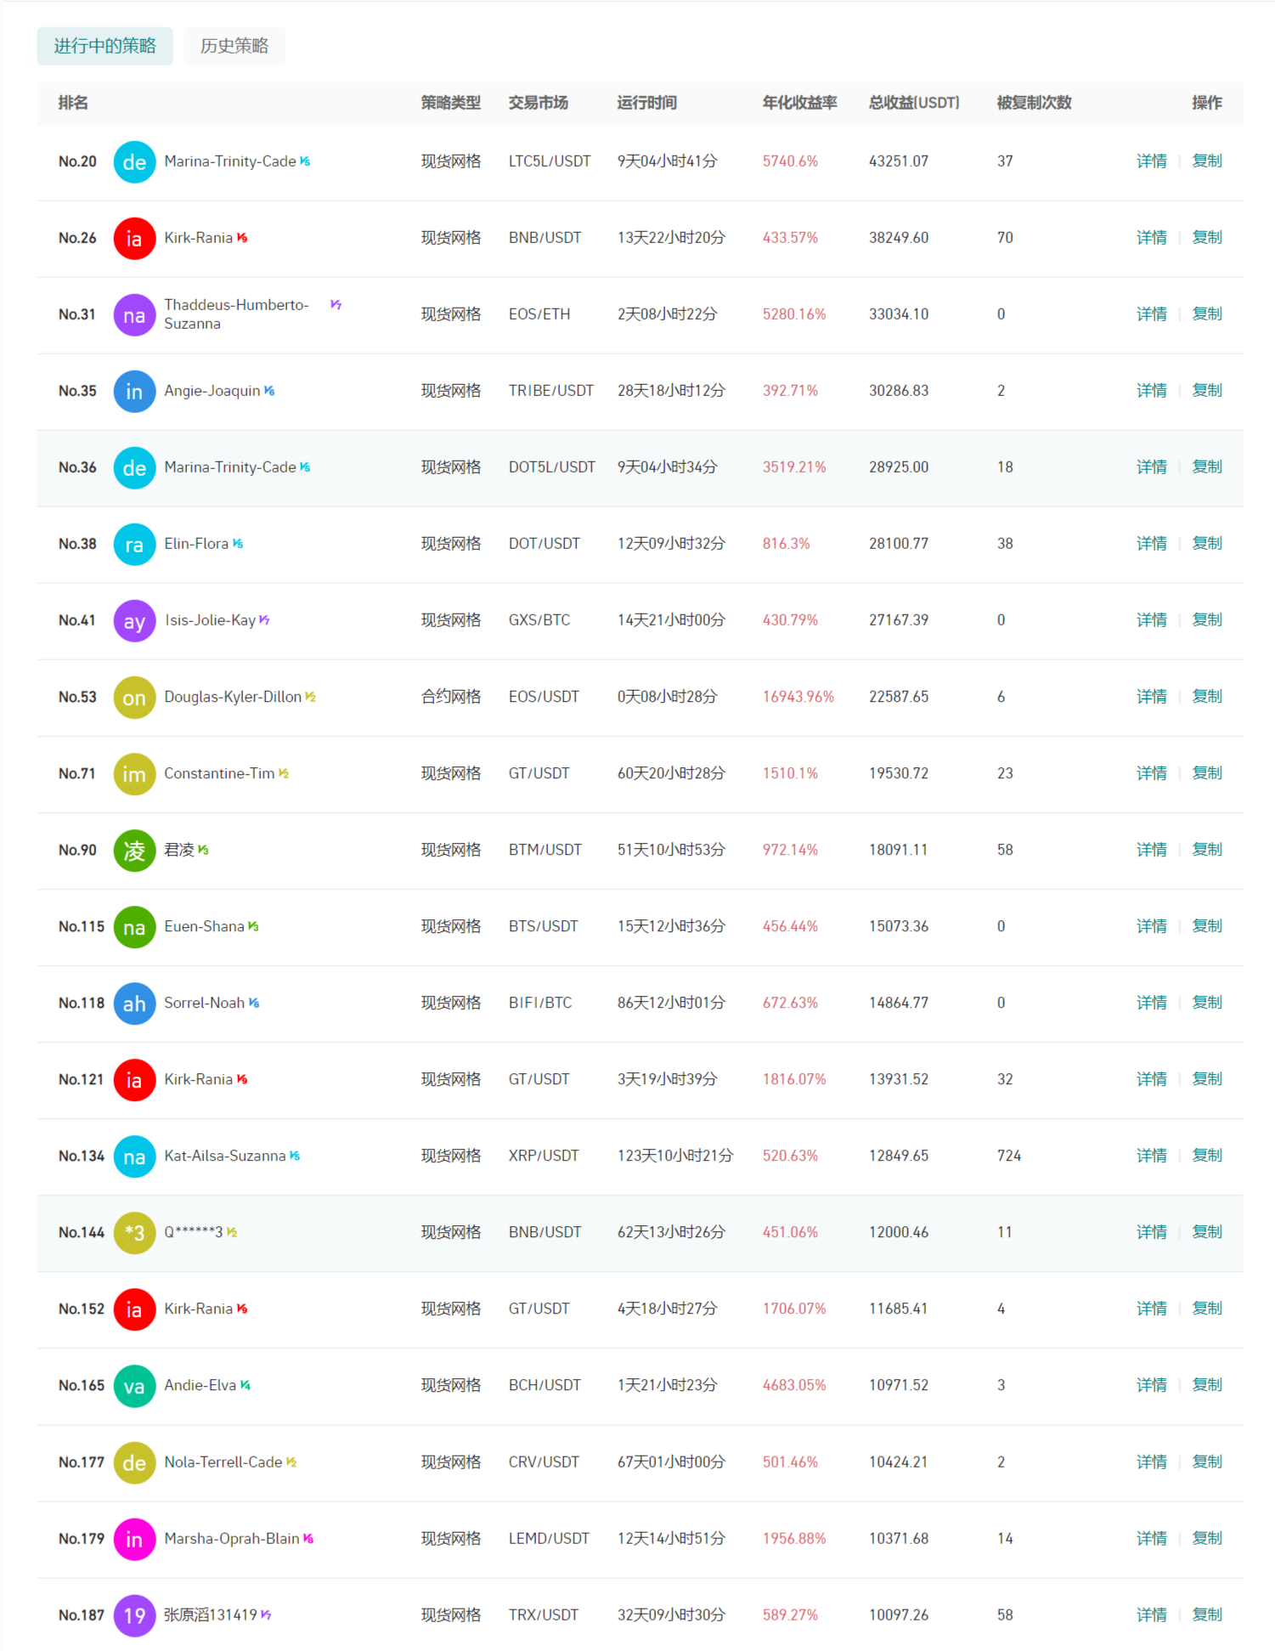Open the 进行中的策略 tab
This screenshot has height=1651, width=1275.
(104, 46)
